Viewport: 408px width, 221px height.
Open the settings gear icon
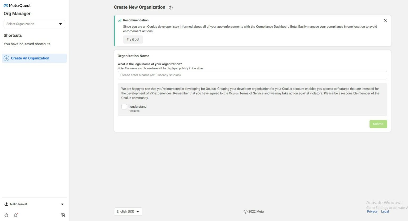click(x=6, y=215)
